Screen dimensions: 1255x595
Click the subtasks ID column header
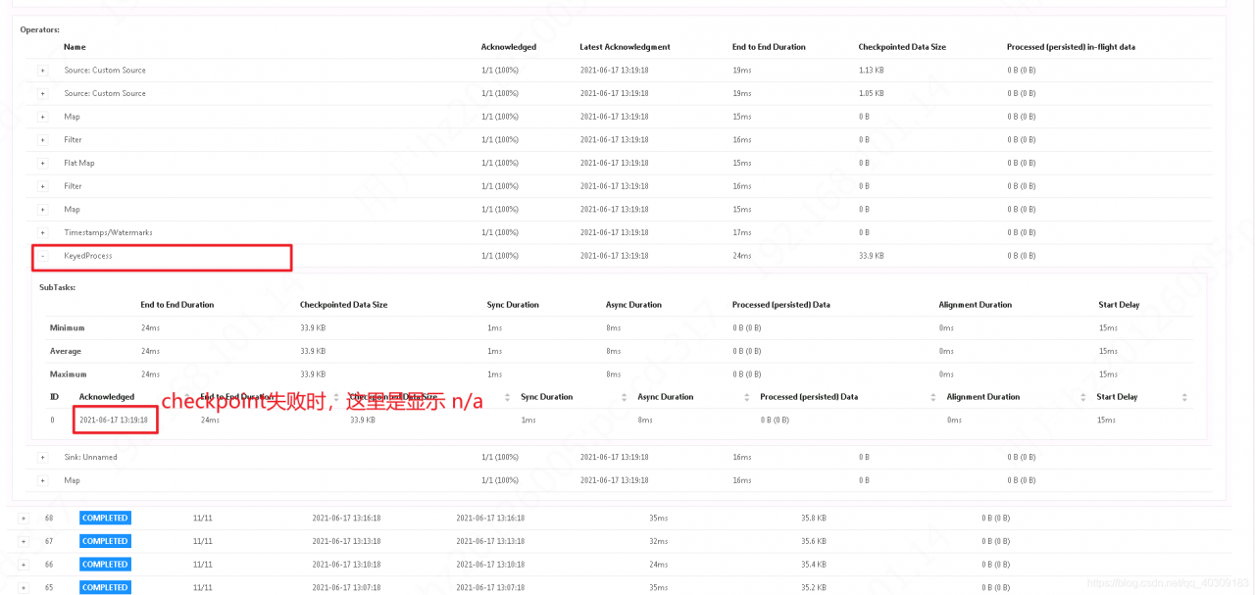pyautogui.click(x=54, y=397)
